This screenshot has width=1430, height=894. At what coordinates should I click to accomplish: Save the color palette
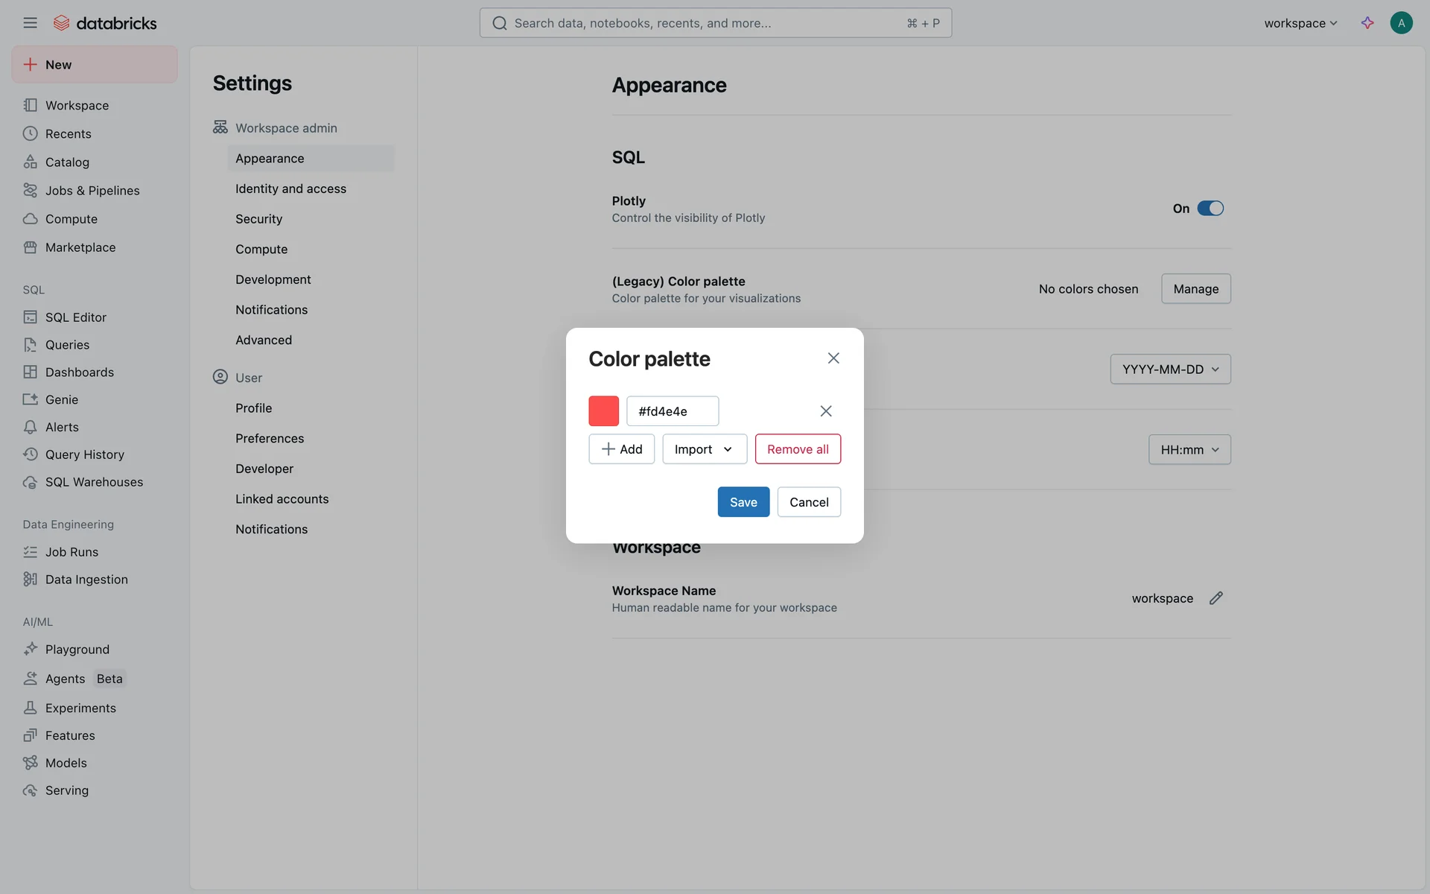point(743,502)
